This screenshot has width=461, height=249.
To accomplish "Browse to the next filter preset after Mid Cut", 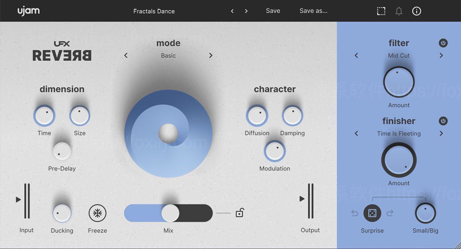I will 442,55.
